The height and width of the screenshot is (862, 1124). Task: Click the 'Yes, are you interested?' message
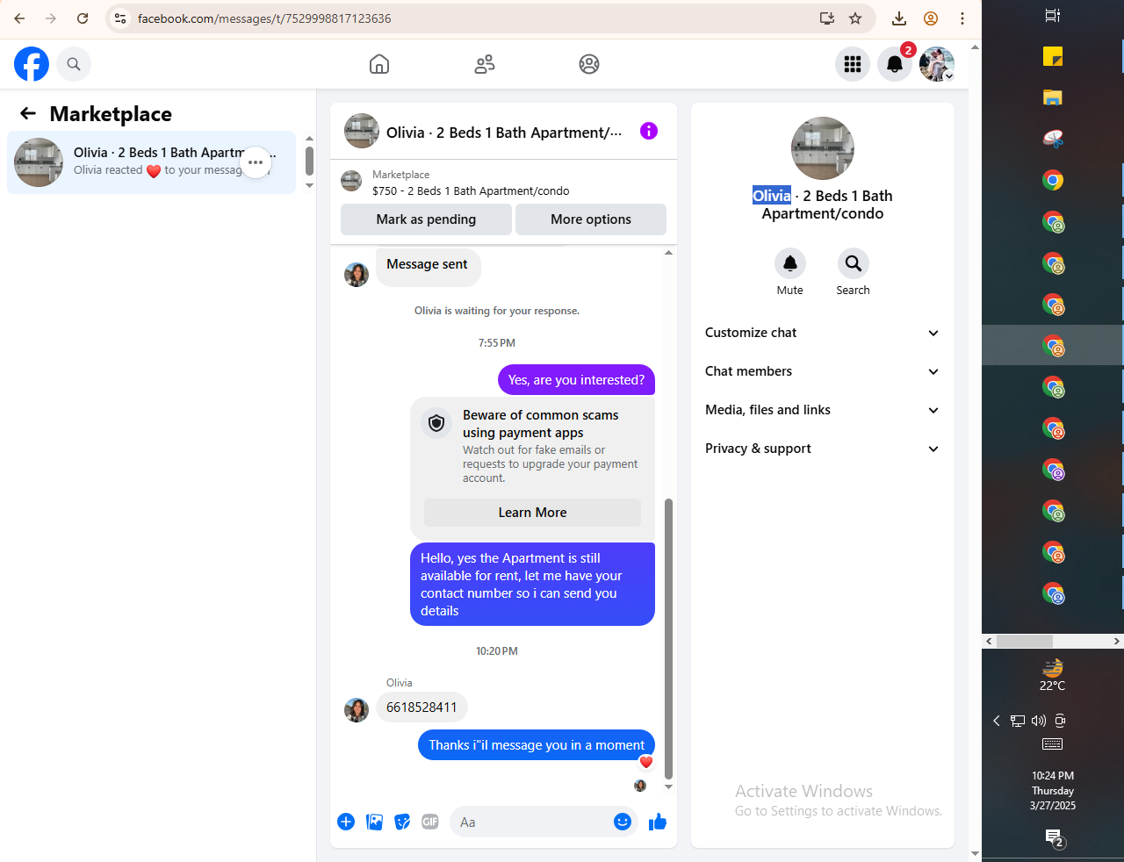(x=576, y=380)
